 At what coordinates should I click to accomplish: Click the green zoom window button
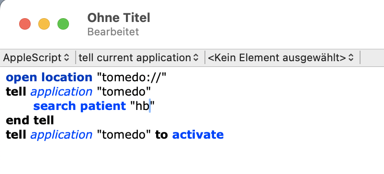pyautogui.click(x=63, y=24)
